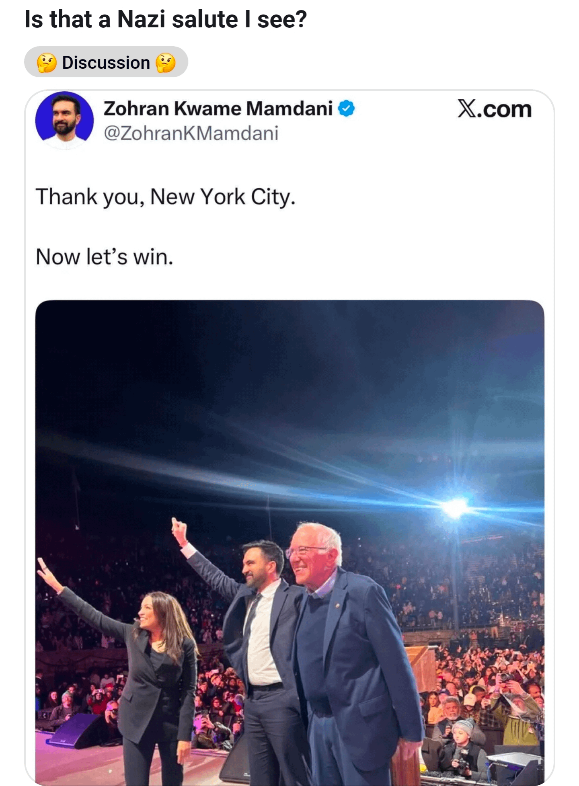Open the @ZohranKMamdani handle
Image resolution: width=579 pixels, height=786 pixels.
pyautogui.click(x=191, y=133)
